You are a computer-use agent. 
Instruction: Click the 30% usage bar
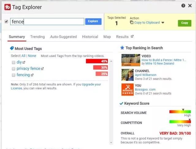coord(100,67)
